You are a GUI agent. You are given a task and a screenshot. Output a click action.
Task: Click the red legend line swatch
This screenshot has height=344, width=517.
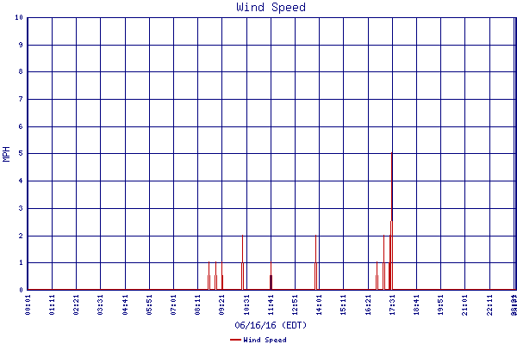point(235,340)
